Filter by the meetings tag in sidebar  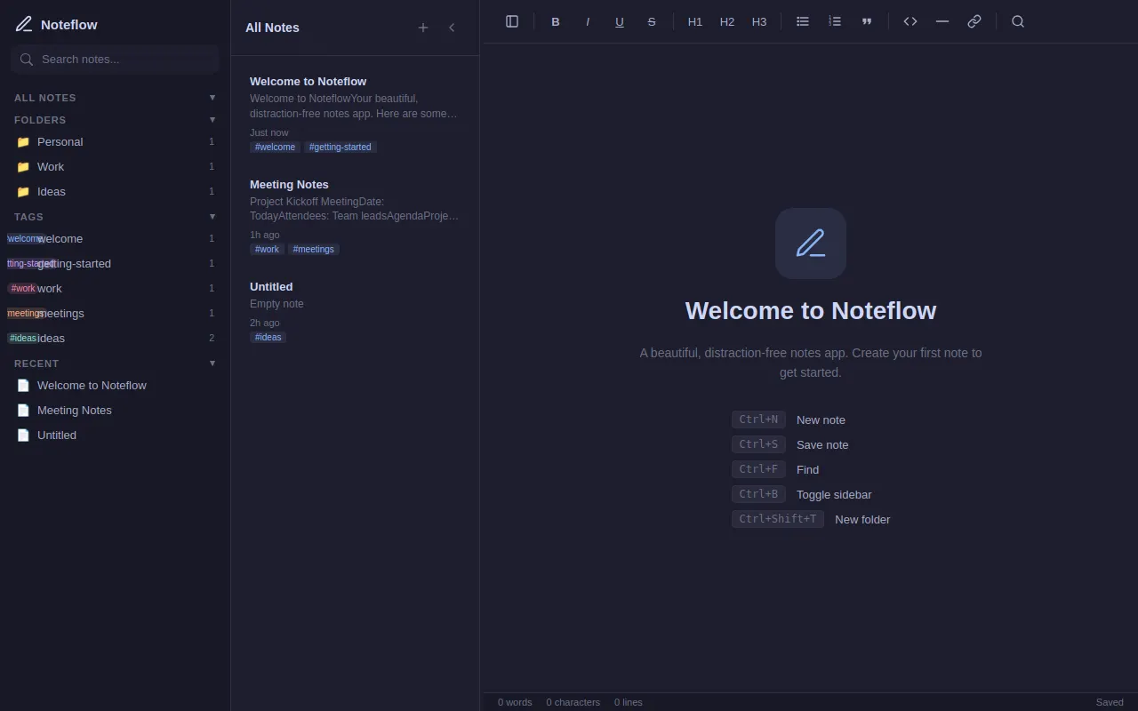click(x=115, y=313)
